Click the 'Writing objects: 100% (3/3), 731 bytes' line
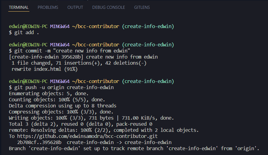 click(91, 118)
